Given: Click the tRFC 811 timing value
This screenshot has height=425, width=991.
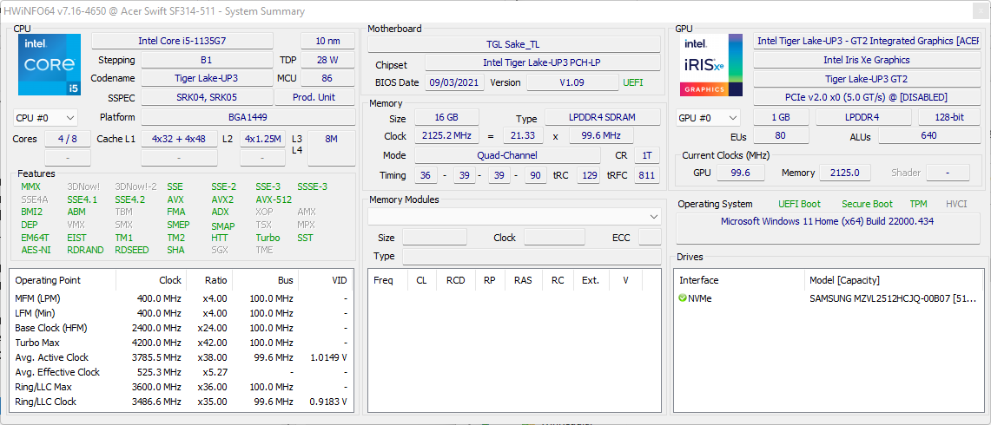Looking at the screenshot, I should tap(646, 175).
